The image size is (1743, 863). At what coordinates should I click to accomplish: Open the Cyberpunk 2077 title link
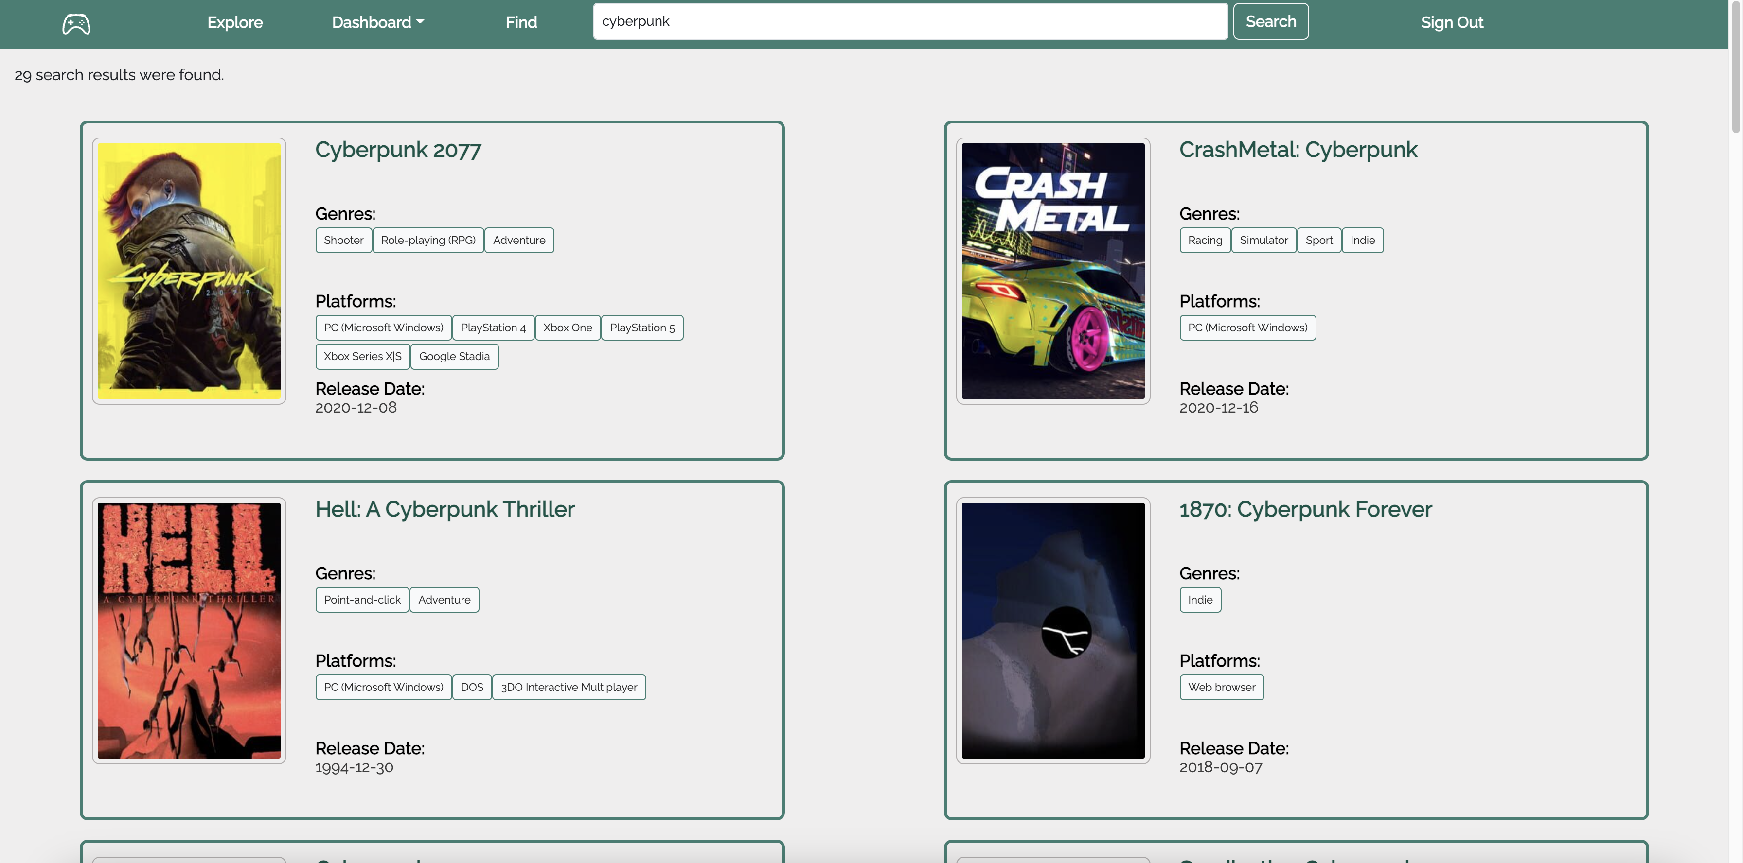coord(398,149)
